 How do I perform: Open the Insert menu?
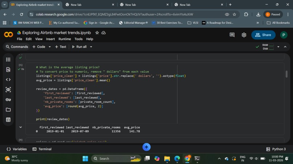tap(51, 39)
